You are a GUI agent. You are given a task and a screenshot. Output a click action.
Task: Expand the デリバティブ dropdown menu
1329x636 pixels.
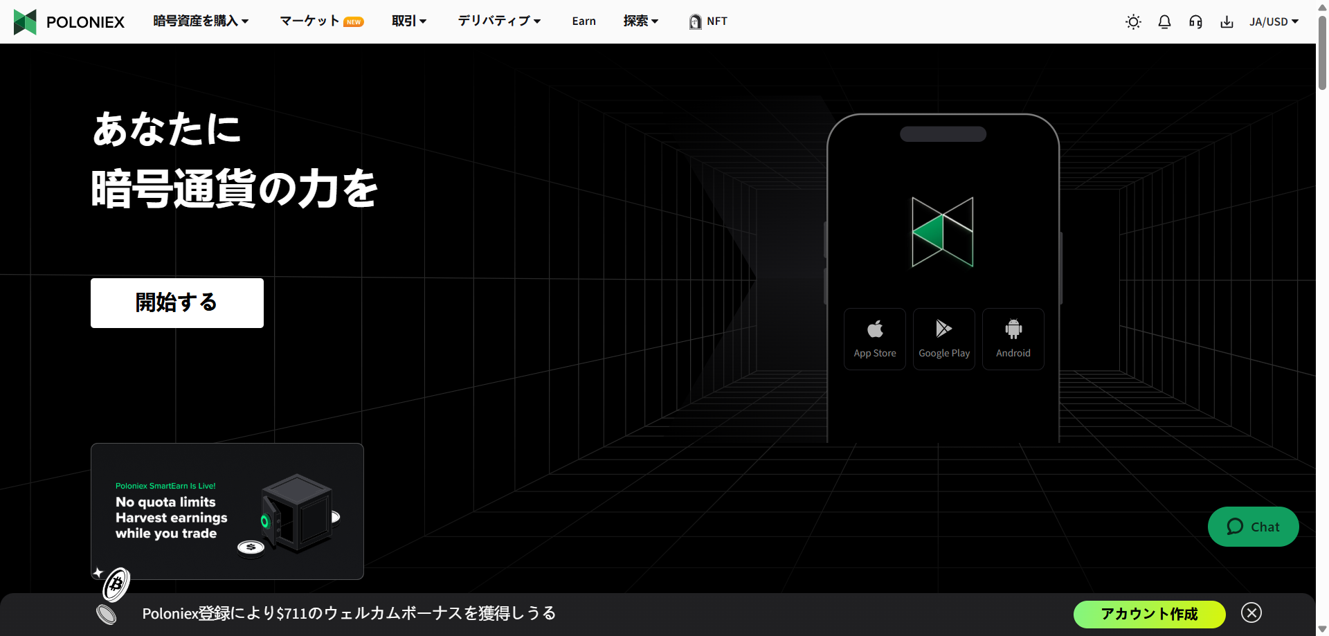498,21
